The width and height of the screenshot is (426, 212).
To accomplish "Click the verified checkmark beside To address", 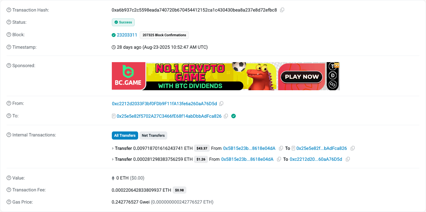I will tap(233, 116).
